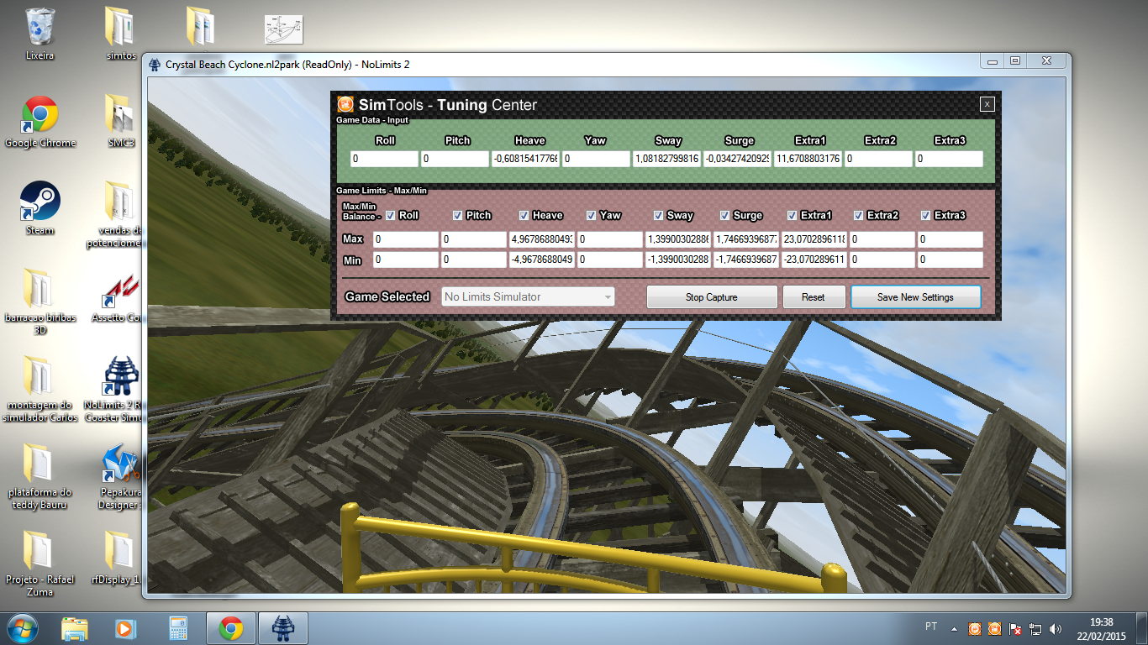Viewport: 1148px width, 645px height.
Task: Uncheck the Heave balance checkbox
Action: click(524, 215)
